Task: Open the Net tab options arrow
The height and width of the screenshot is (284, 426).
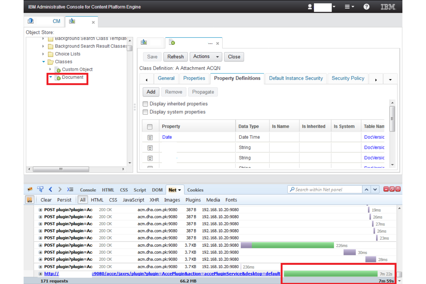Action: point(179,190)
